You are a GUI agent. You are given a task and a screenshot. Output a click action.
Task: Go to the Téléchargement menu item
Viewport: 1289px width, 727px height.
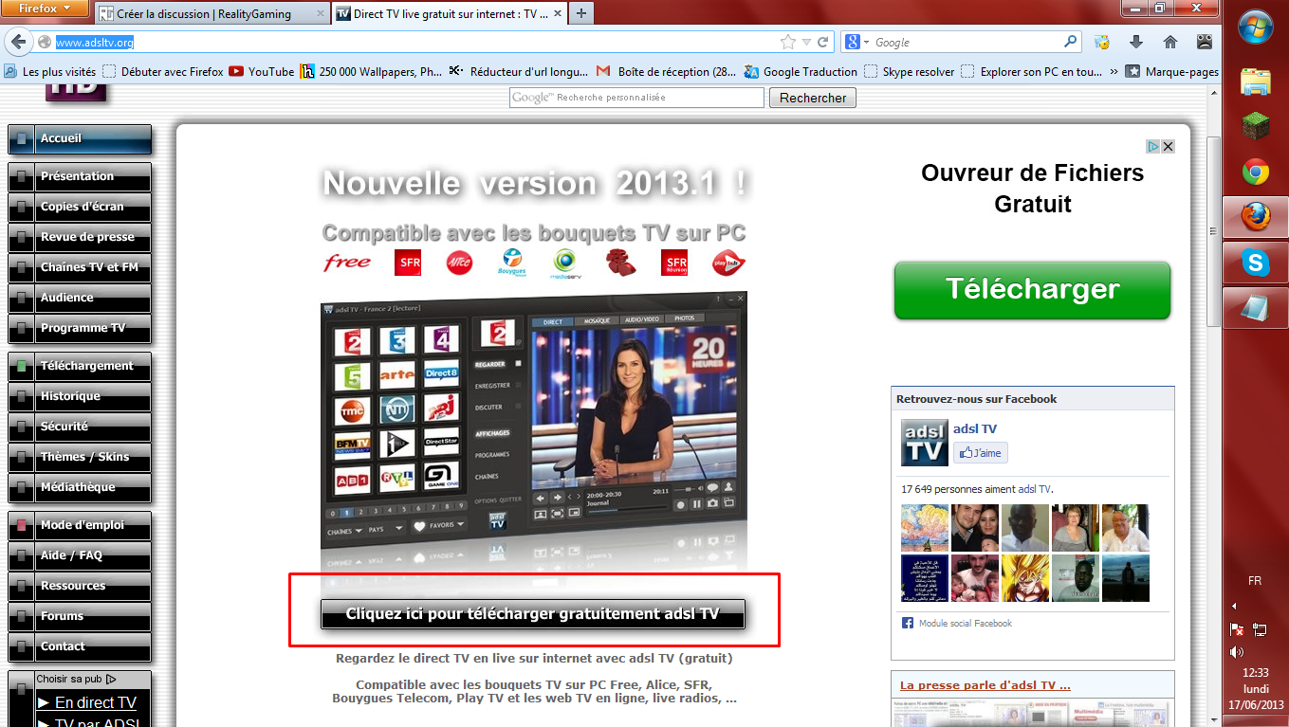[x=80, y=366]
